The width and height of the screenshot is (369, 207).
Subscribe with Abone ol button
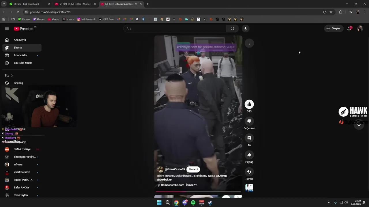pyautogui.click(x=193, y=169)
